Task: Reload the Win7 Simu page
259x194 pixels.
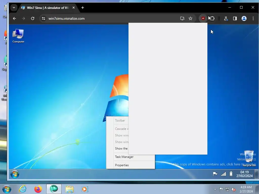Action: pos(33,18)
